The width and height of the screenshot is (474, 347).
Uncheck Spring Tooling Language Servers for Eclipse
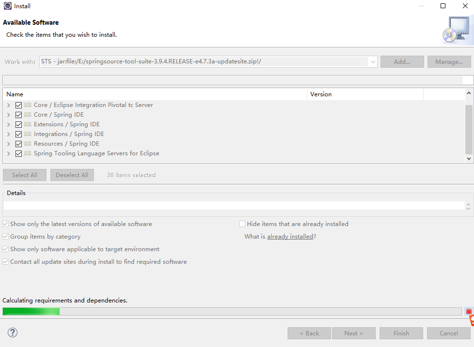[x=18, y=153]
